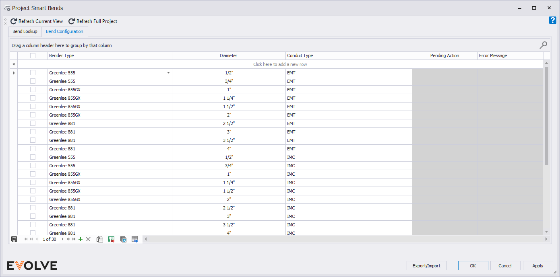Viewport: 560px width, 277px height.
Task: Click the Pending Action column header
Action: 444,56
